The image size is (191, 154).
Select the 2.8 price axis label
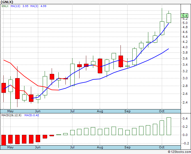[185, 86]
